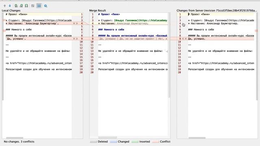Click Local Changes horizontal scrollbar thumb
Screen dimensions: 260x146
(15, 138)
